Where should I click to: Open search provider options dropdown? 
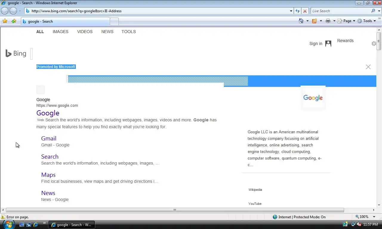(x=379, y=11)
